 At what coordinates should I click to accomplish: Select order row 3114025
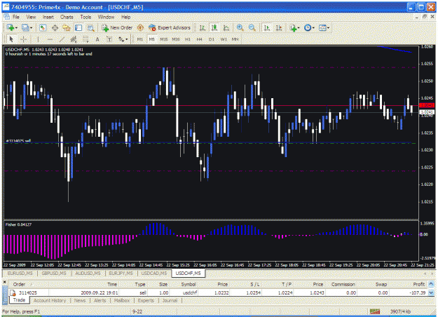[x=219, y=292]
